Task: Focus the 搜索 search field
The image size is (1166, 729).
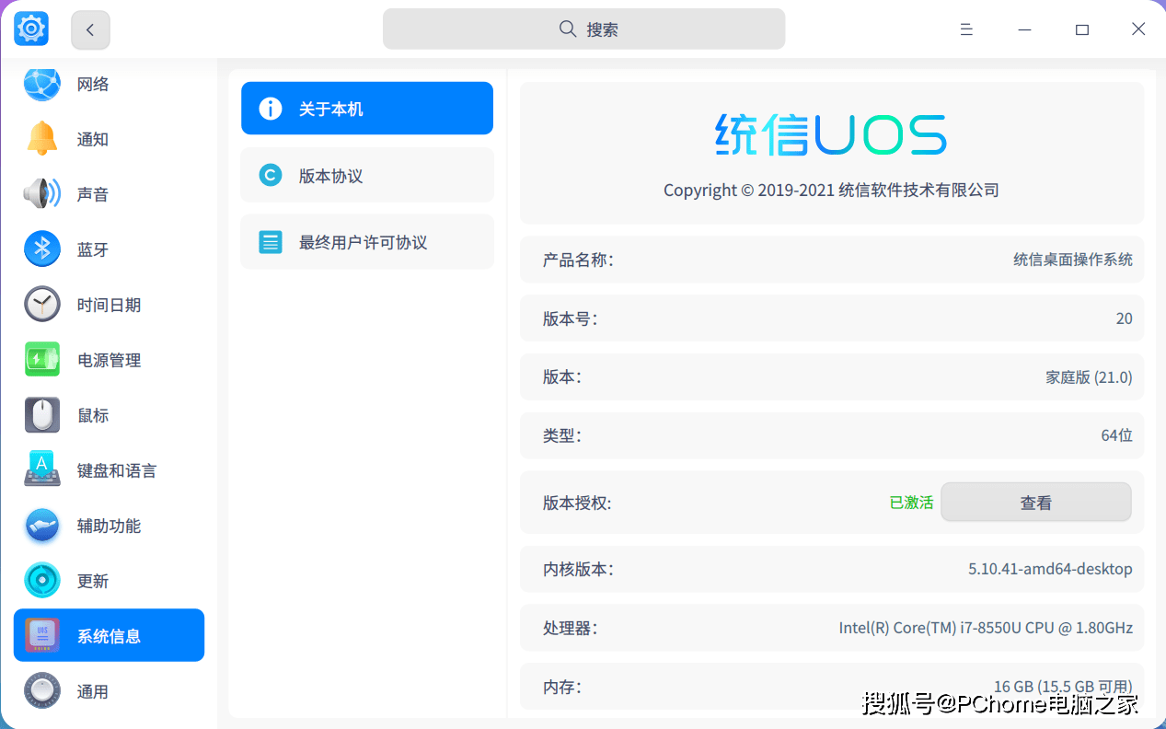Action: [x=583, y=29]
